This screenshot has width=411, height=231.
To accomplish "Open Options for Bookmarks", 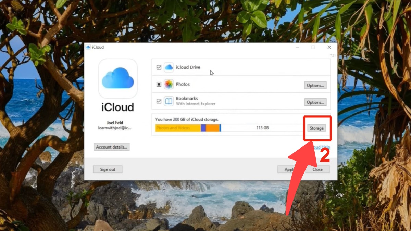I will point(315,102).
